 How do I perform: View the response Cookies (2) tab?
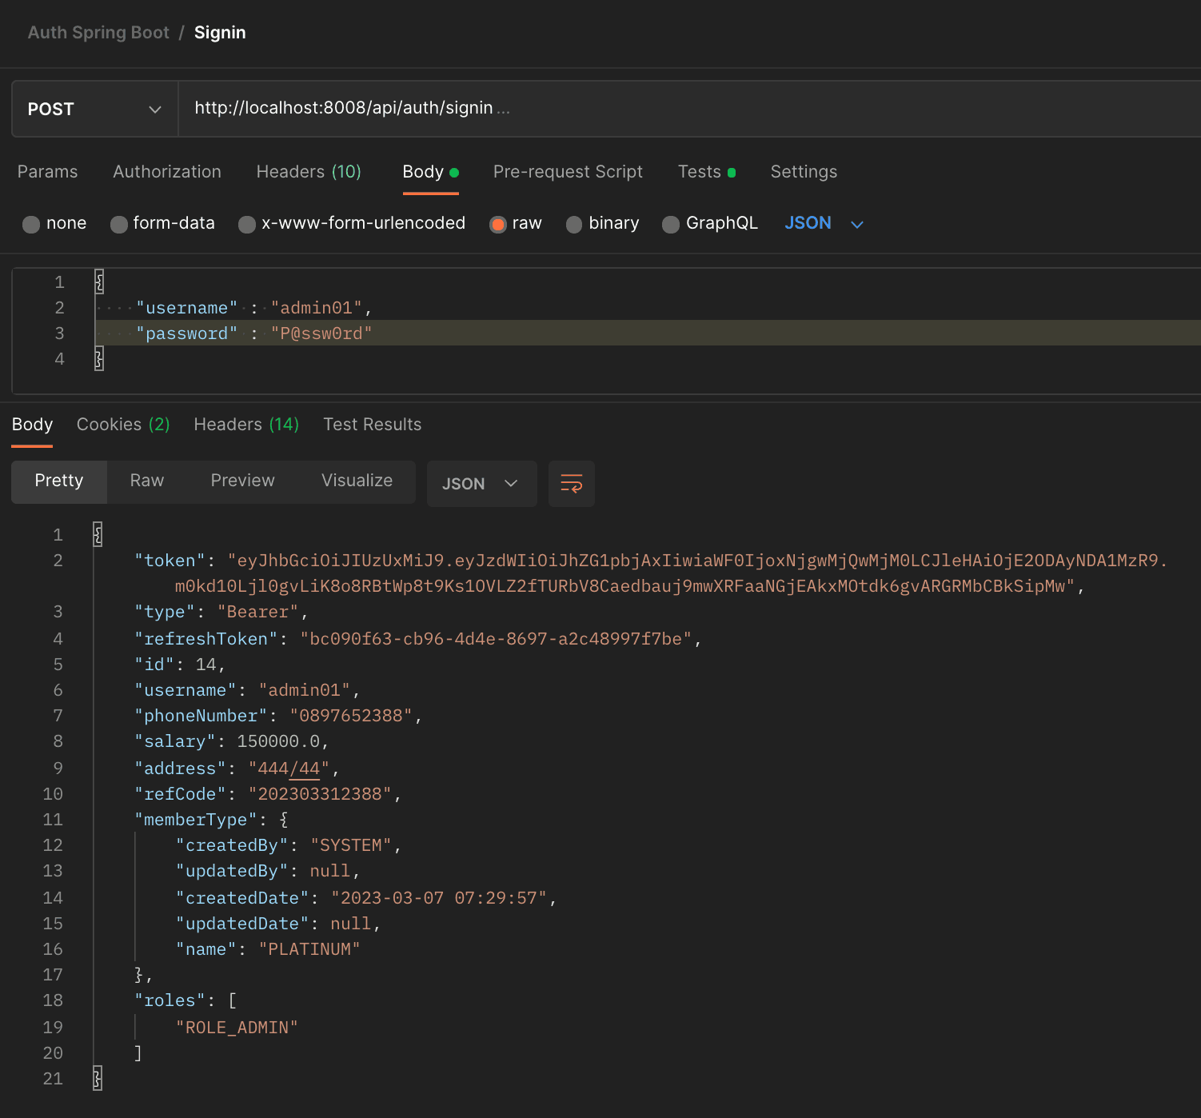click(x=123, y=425)
